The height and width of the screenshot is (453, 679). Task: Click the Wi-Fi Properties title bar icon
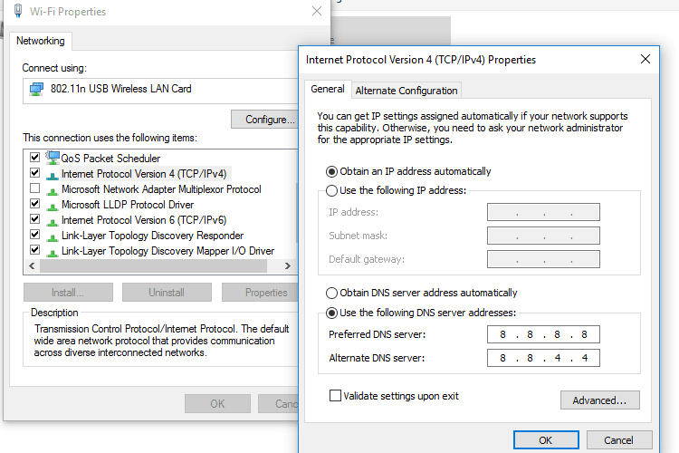pyautogui.click(x=18, y=11)
